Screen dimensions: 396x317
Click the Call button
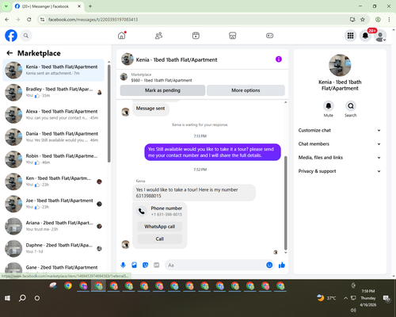point(159,239)
